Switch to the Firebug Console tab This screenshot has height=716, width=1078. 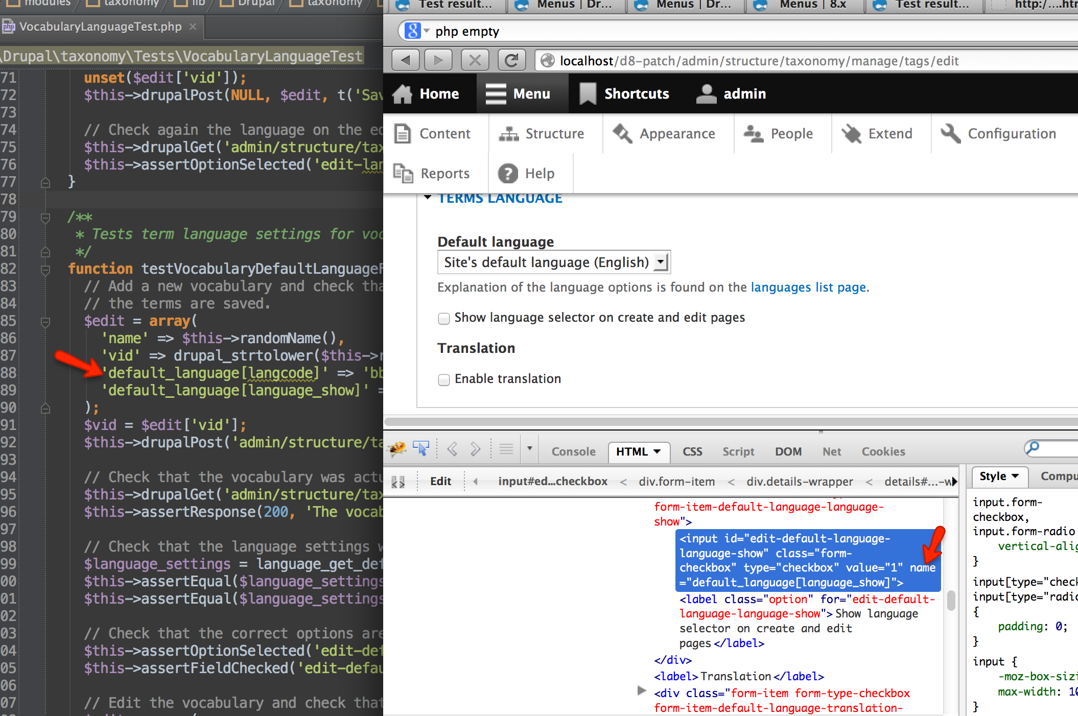coord(573,452)
